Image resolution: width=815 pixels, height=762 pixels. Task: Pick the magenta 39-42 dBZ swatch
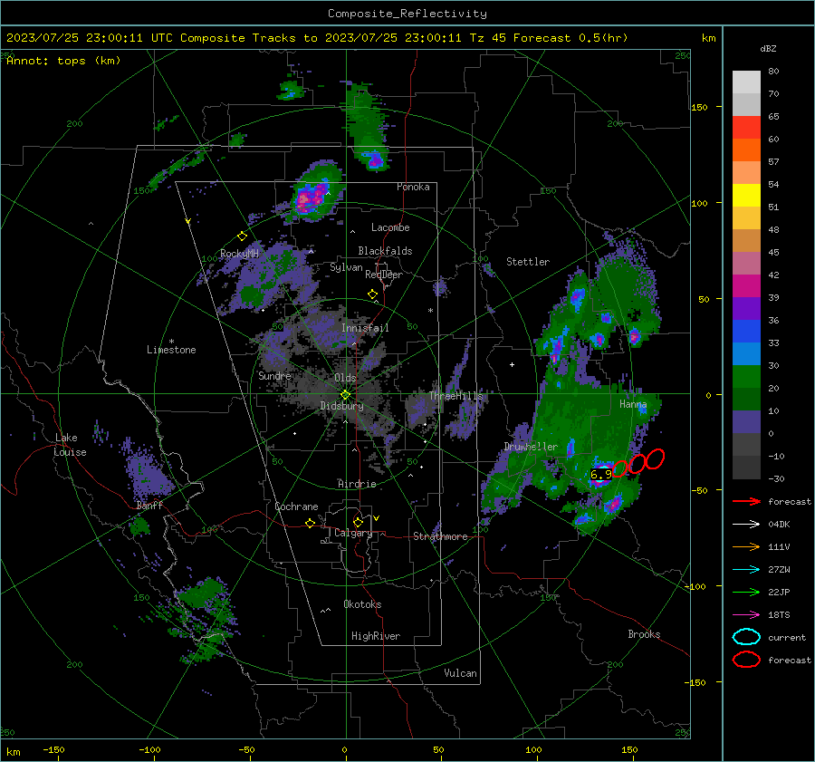746,286
